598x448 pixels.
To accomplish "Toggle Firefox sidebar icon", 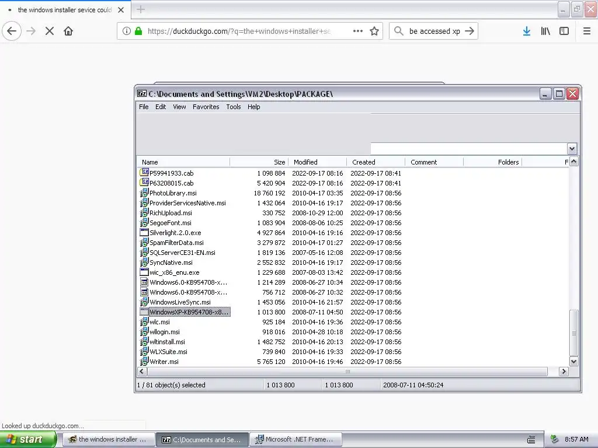I will pos(564,31).
